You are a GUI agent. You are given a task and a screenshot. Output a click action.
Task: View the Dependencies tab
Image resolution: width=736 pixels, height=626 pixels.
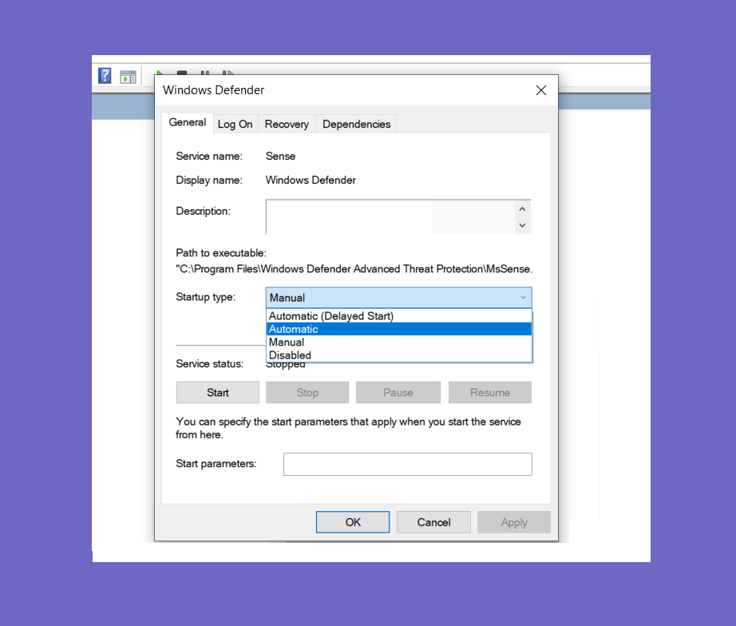[356, 124]
